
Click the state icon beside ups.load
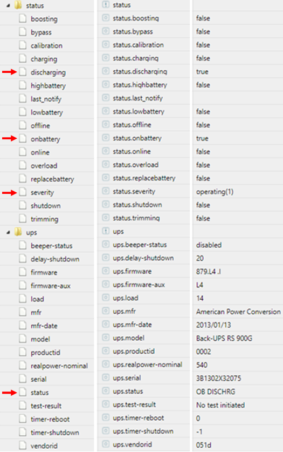pyautogui.click(x=106, y=298)
